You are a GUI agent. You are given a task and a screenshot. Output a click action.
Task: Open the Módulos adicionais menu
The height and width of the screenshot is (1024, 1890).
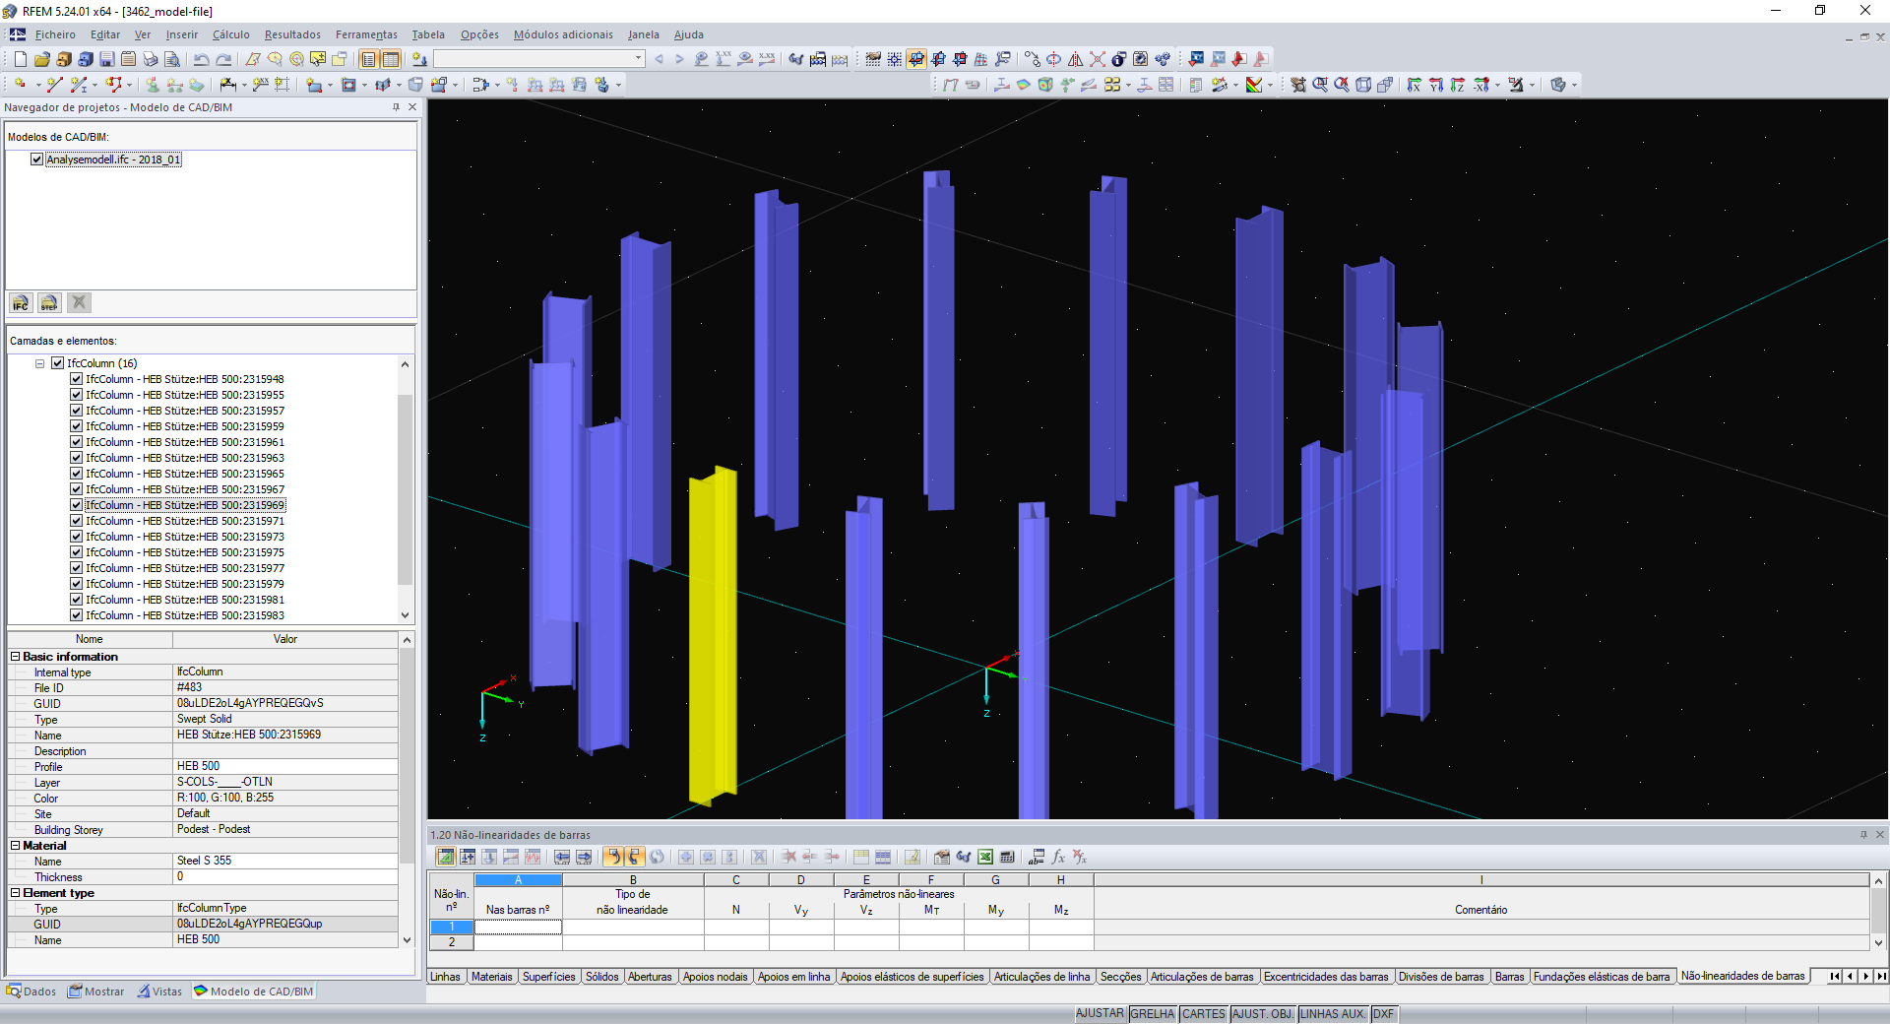tap(563, 34)
